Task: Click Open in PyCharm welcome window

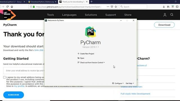Action: tap(81, 58)
